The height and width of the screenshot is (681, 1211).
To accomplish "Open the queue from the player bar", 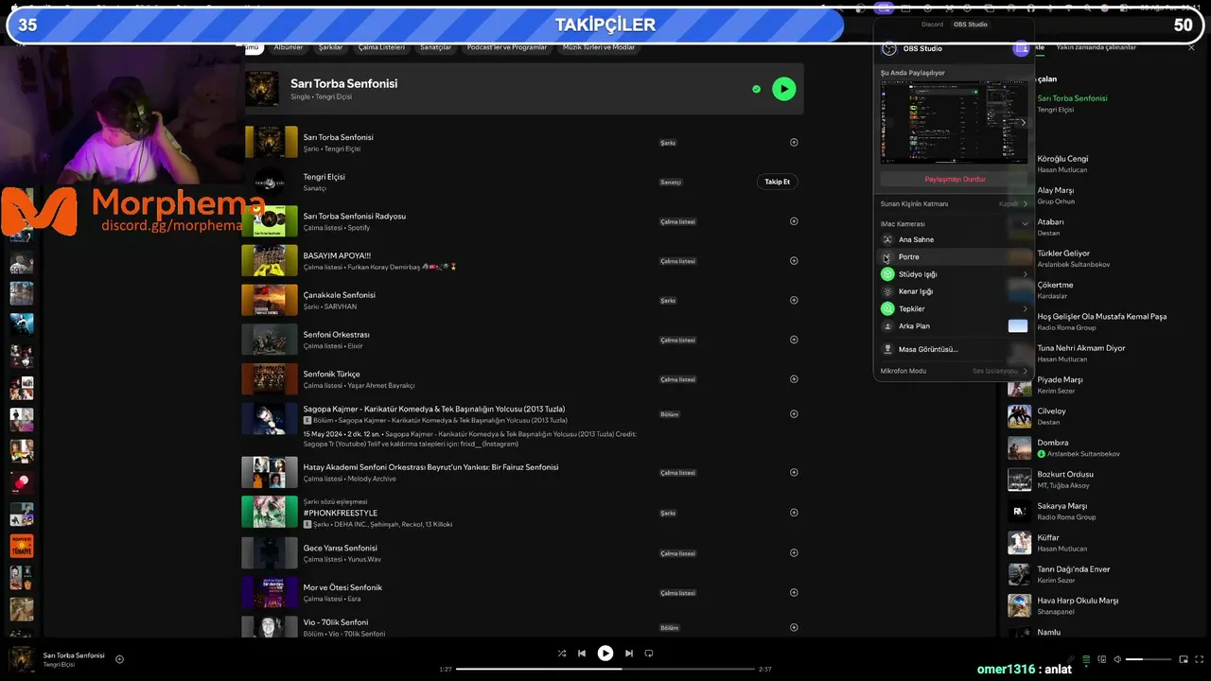I will (x=1087, y=659).
